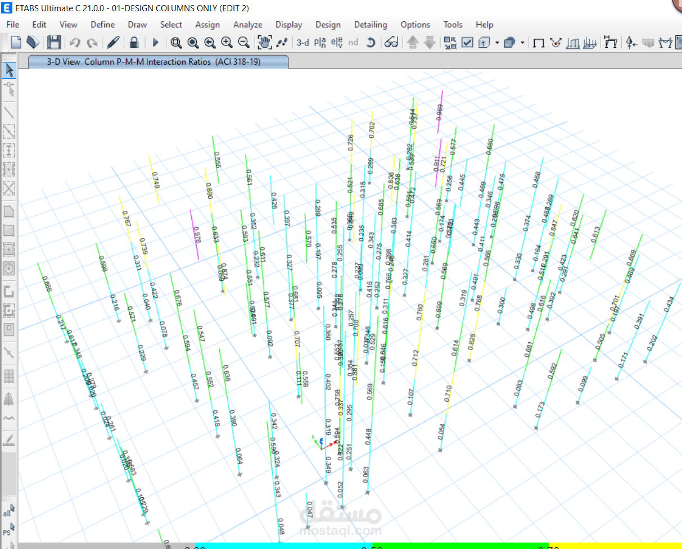Expand dropdown beside the extrude-cube icon
Viewport: 682px width, 549px height.
point(497,42)
